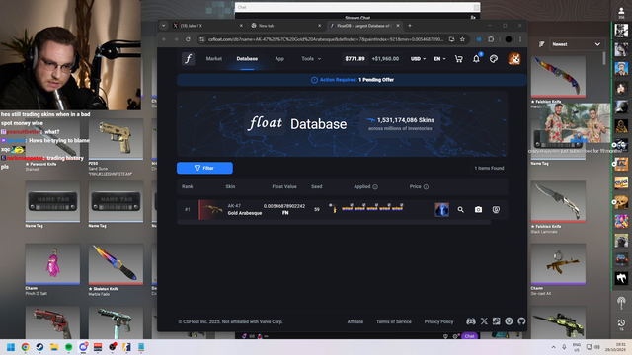Screen dimensions: 632x355
Task: Open the Terms of Service footer link
Action: coord(394,321)
